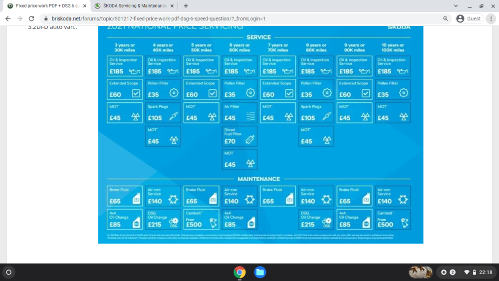The width and height of the screenshot is (499, 281).
Task: Reload the current page
Action: (31, 19)
